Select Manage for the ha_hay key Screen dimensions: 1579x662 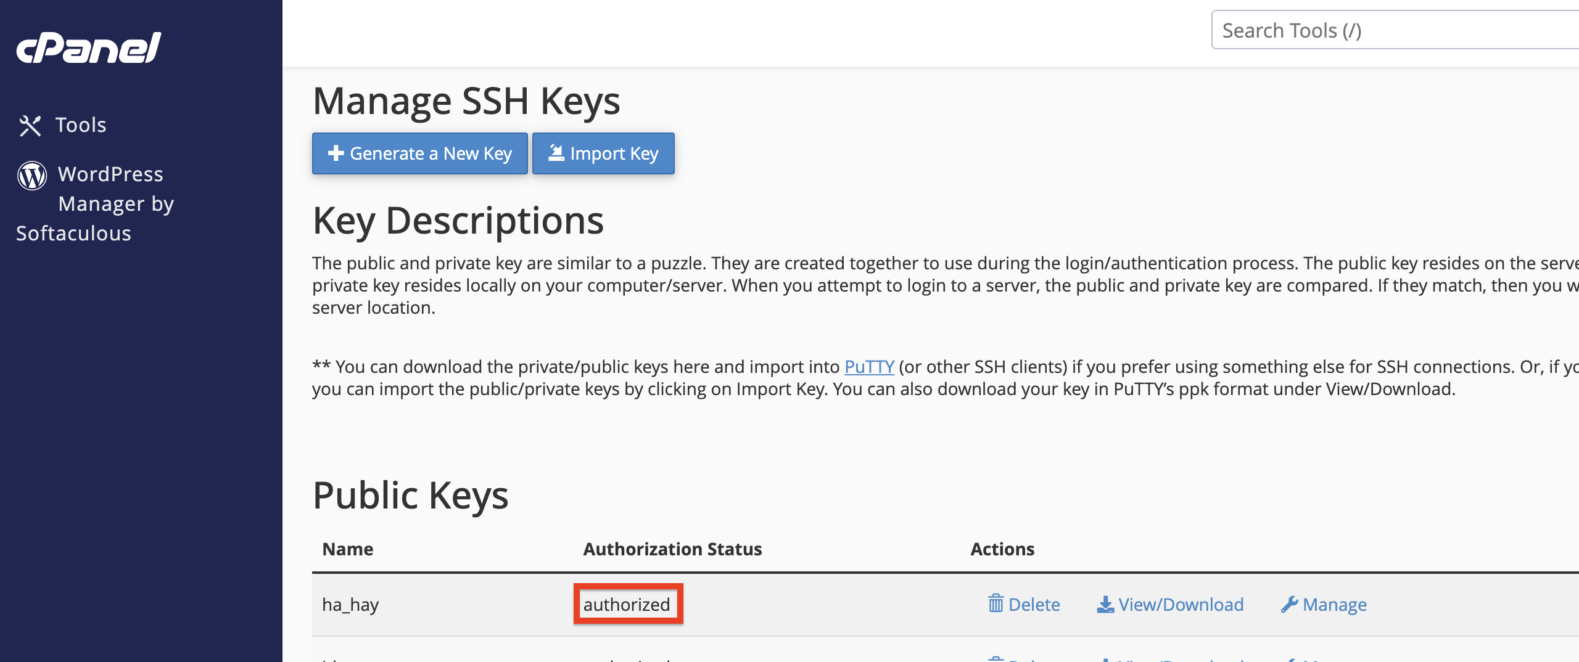pyautogui.click(x=1335, y=605)
